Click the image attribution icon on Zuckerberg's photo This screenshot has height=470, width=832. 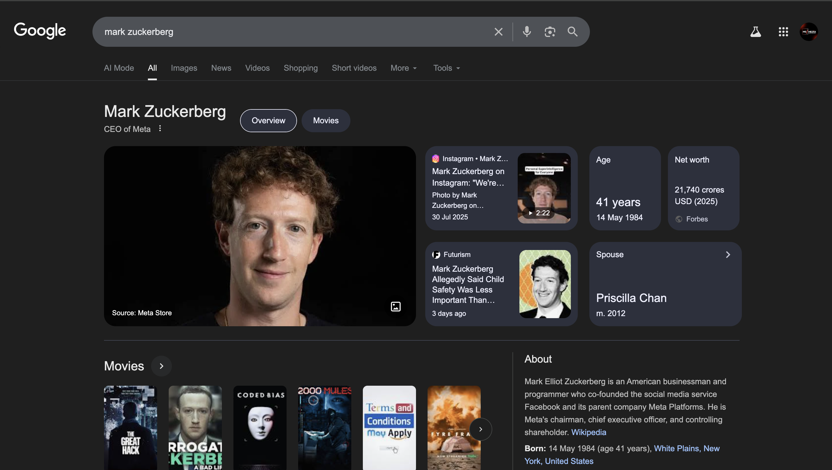coord(395,306)
